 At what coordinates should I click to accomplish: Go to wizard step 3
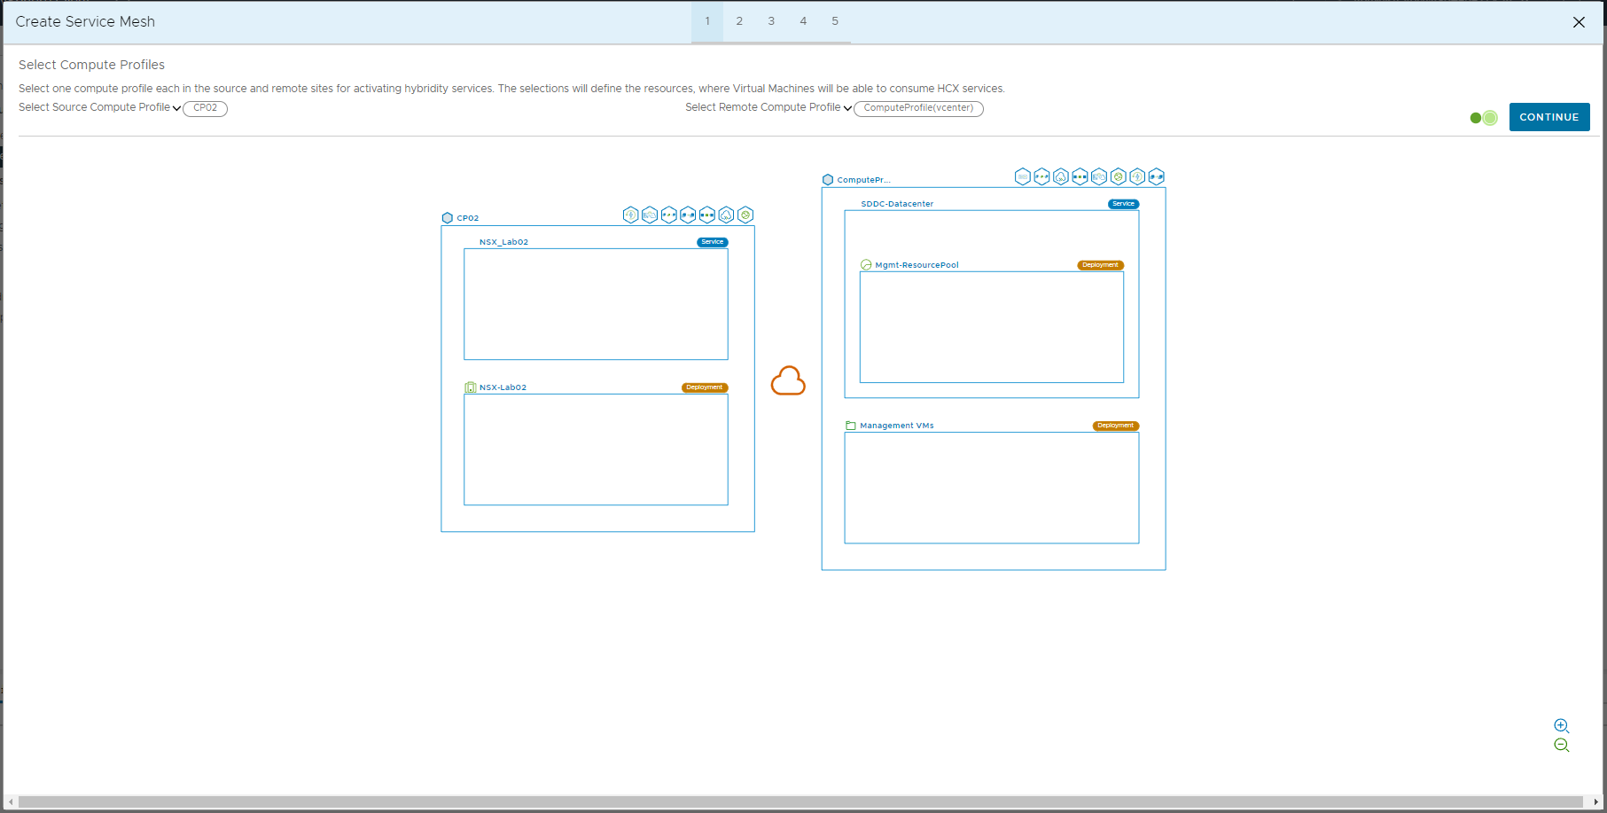click(x=771, y=21)
